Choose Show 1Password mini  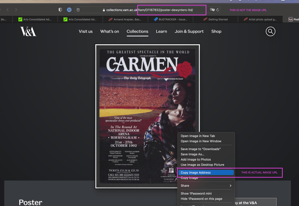pyautogui.click(x=206, y=194)
